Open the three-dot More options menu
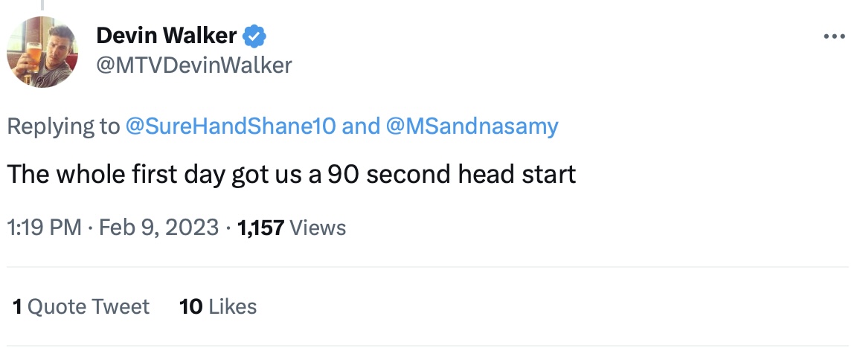This screenshot has width=866, height=348. pos(835,36)
